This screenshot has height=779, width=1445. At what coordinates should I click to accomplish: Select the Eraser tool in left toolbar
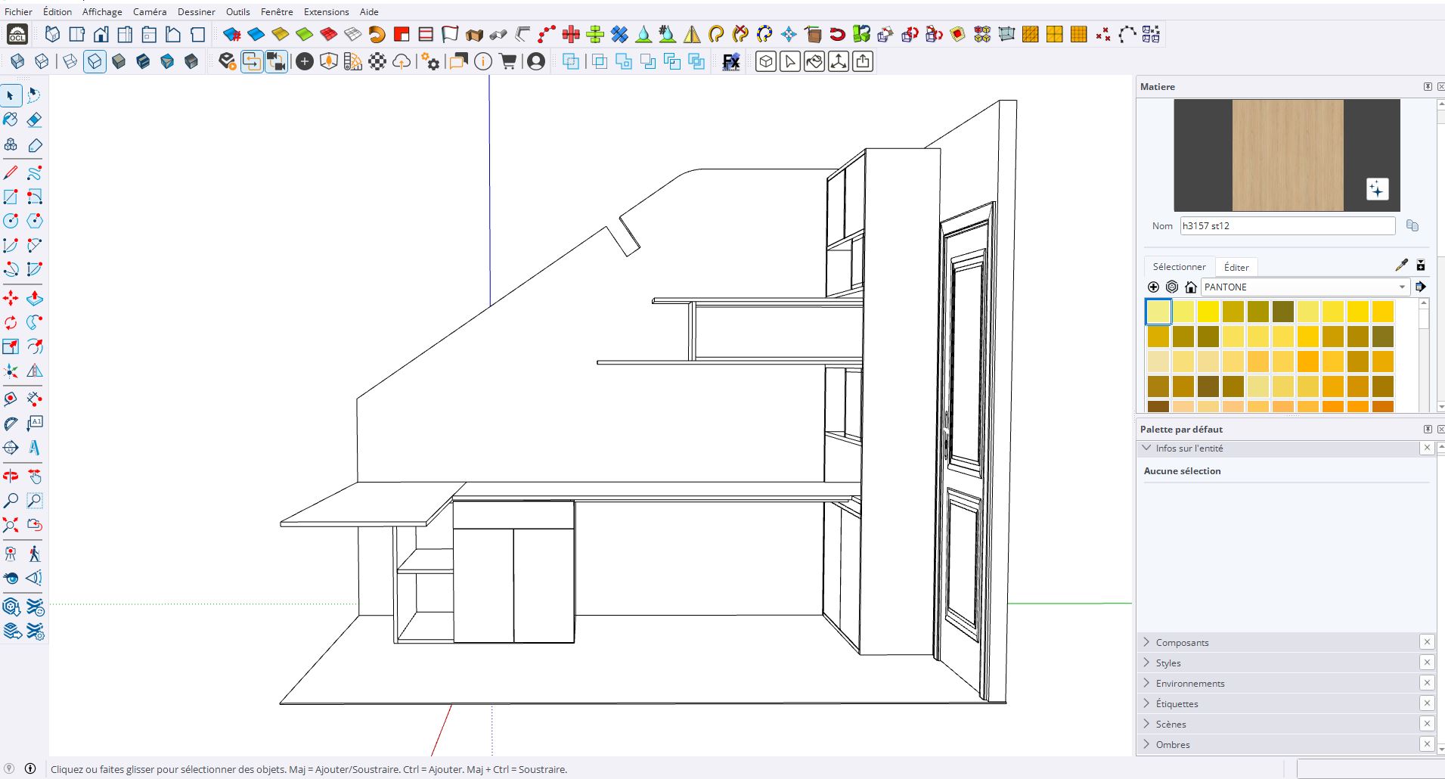tap(34, 120)
